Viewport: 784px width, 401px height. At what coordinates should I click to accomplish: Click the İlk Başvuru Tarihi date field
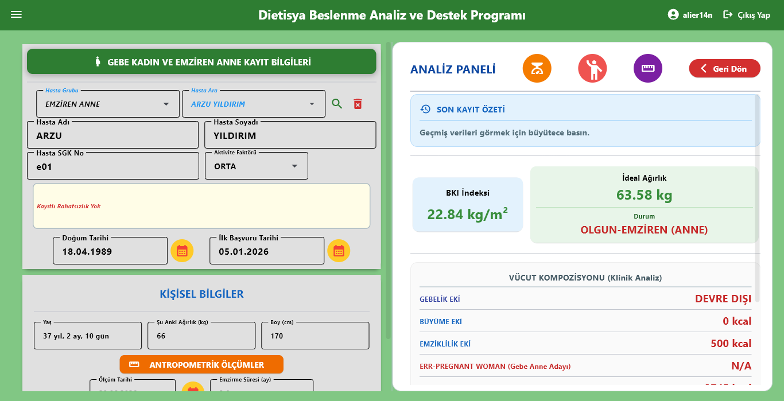(267, 251)
